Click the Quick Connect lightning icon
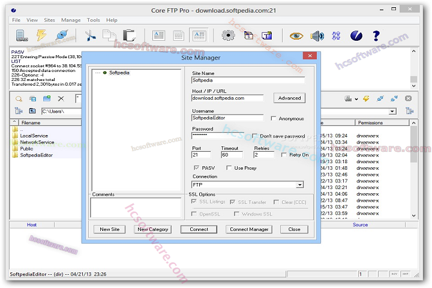432x288 pixels. pyautogui.click(x=41, y=35)
